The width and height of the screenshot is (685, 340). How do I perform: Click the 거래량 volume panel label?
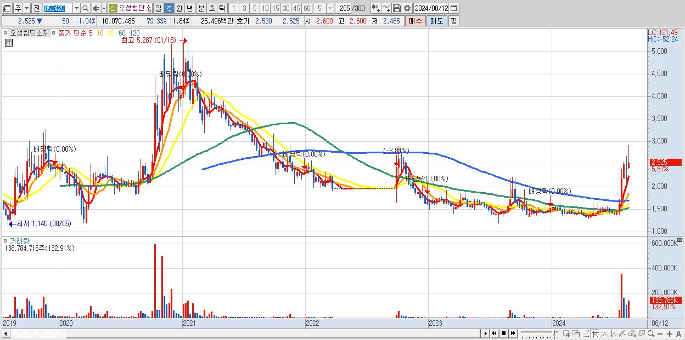coord(19,241)
